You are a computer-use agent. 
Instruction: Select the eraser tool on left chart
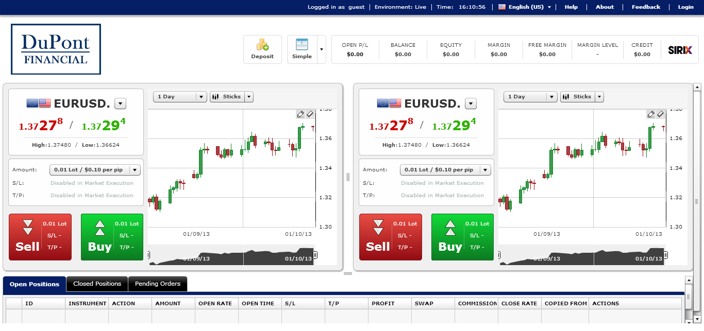[x=310, y=114]
